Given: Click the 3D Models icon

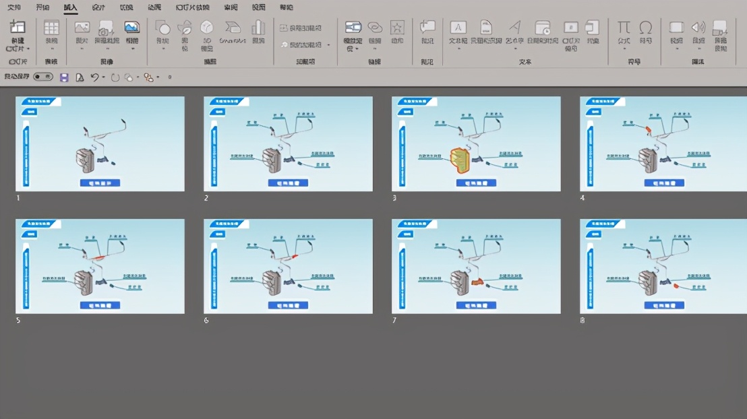Looking at the screenshot, I should (207, 28).
